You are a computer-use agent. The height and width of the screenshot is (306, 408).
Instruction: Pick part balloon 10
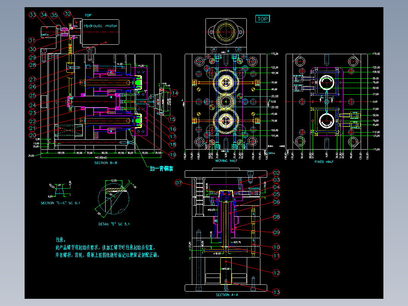(x=276, y=247)
